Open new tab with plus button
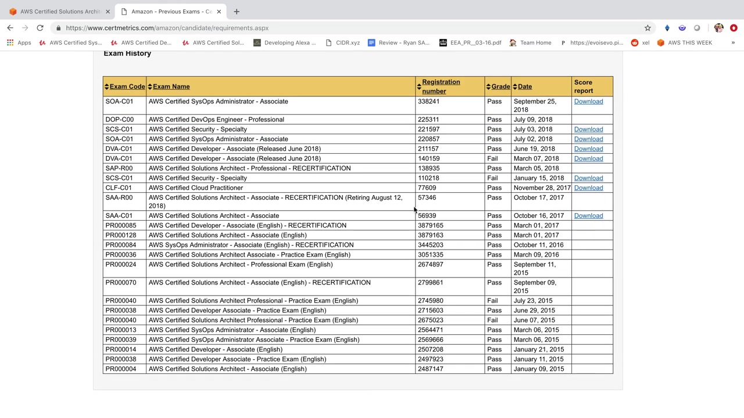The image size is (744, 418). [237, 12]
